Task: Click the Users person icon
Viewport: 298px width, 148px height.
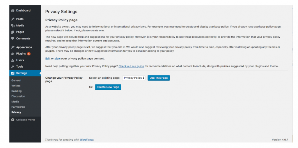Action: (x=13, y=60)
